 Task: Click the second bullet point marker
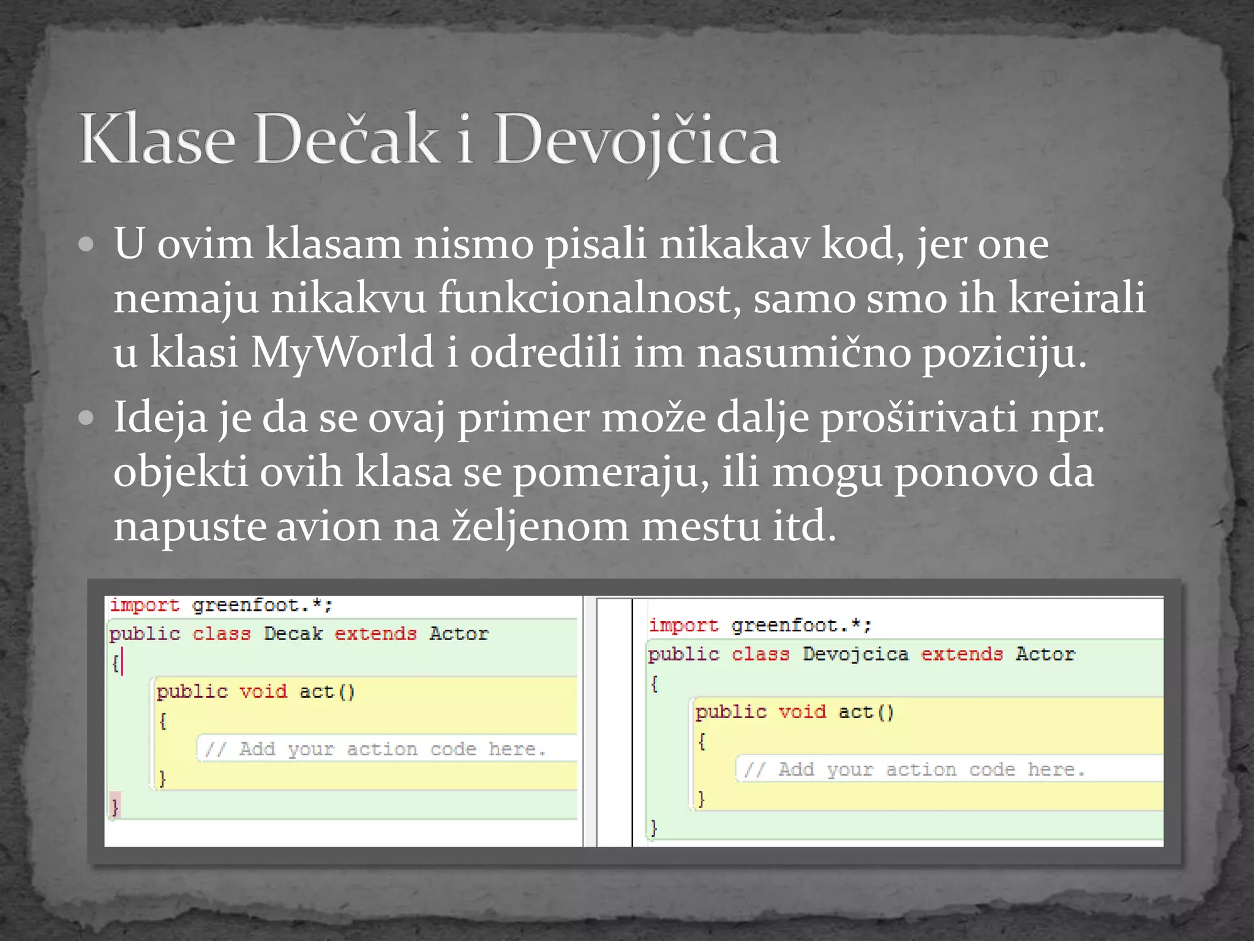point(87,418)
